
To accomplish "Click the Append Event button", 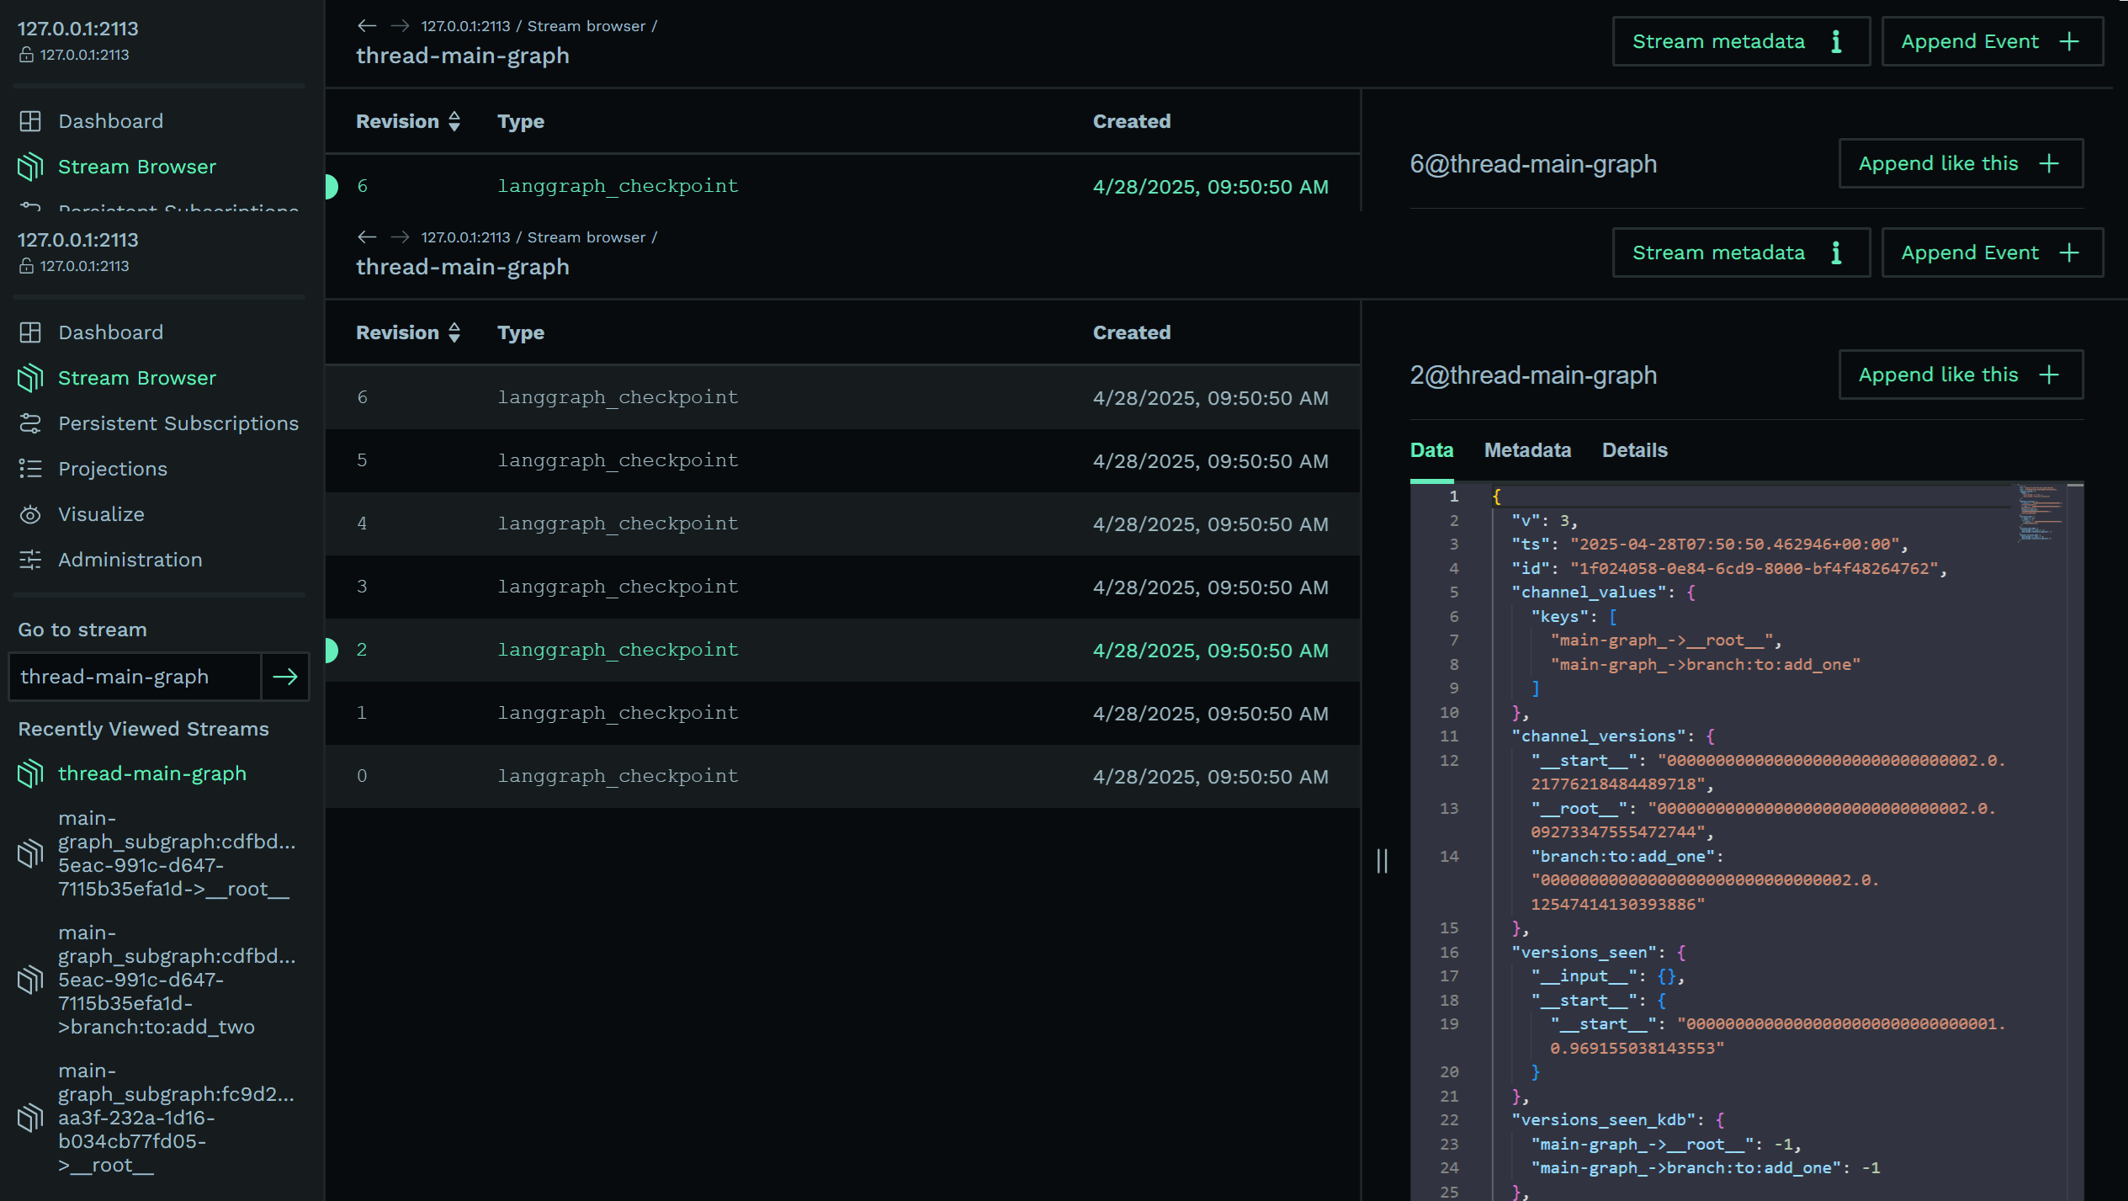I will tap(1992, 252).
